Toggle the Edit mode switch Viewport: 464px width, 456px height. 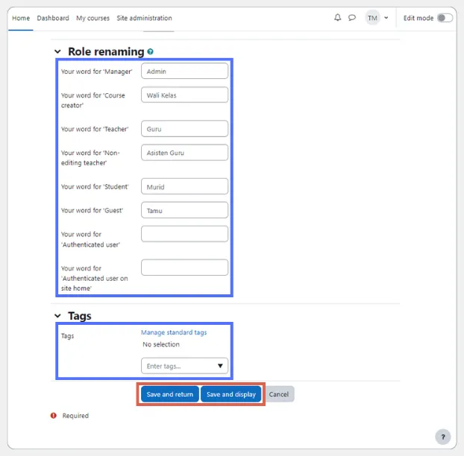(x=445, y=18)
